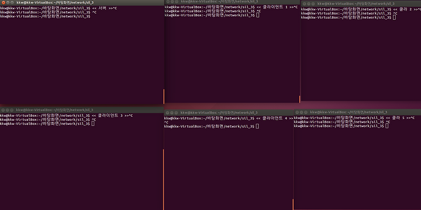
Task: Focus the title bar of the 클라이언트 1 terminal
Action: tap(232, 2)
